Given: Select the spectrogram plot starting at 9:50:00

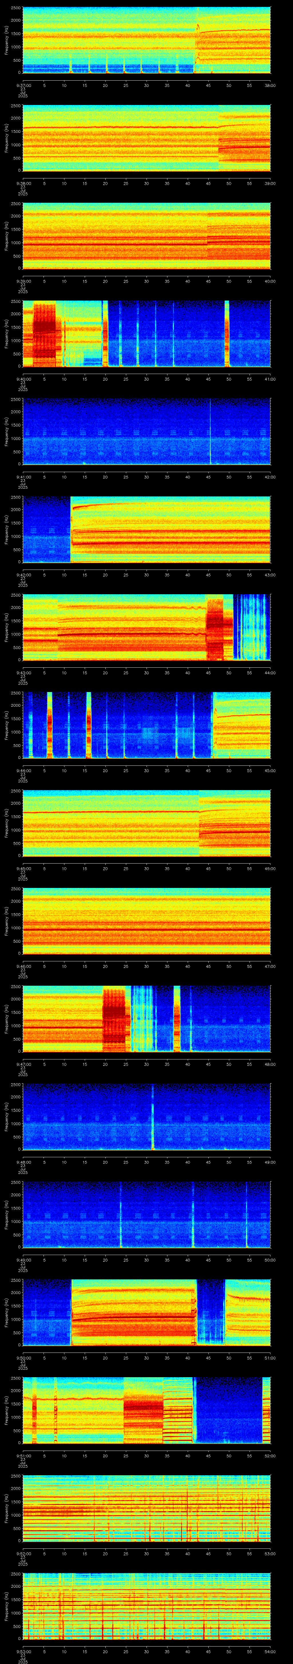Looking at the screenshot, I should (146, 1313).
